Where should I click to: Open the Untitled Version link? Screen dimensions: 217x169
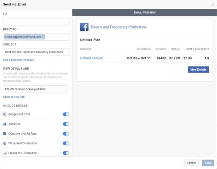(x=91, y=58)
